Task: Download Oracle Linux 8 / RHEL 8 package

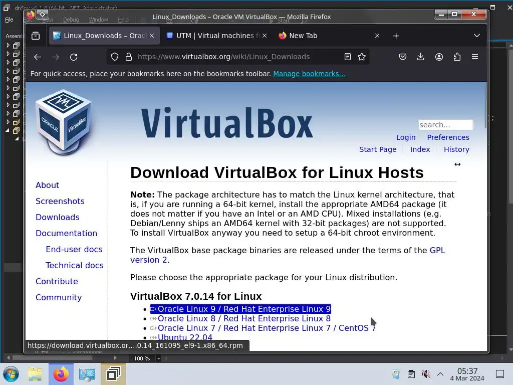Action: (240, 318)
